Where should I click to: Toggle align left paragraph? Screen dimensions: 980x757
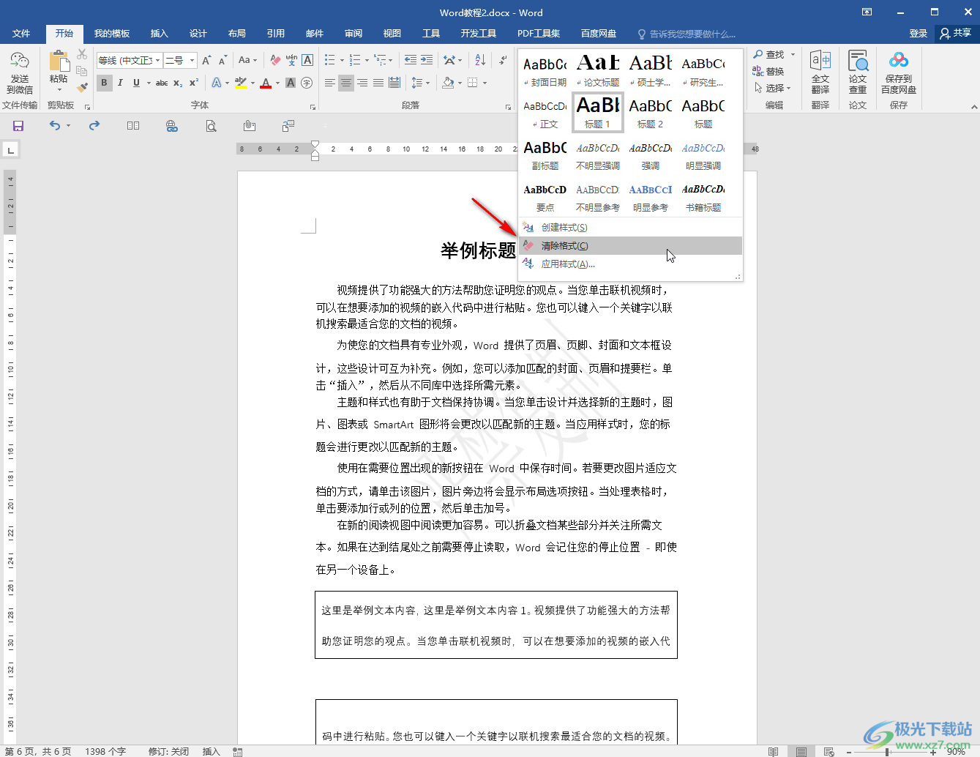pos(330,83)
